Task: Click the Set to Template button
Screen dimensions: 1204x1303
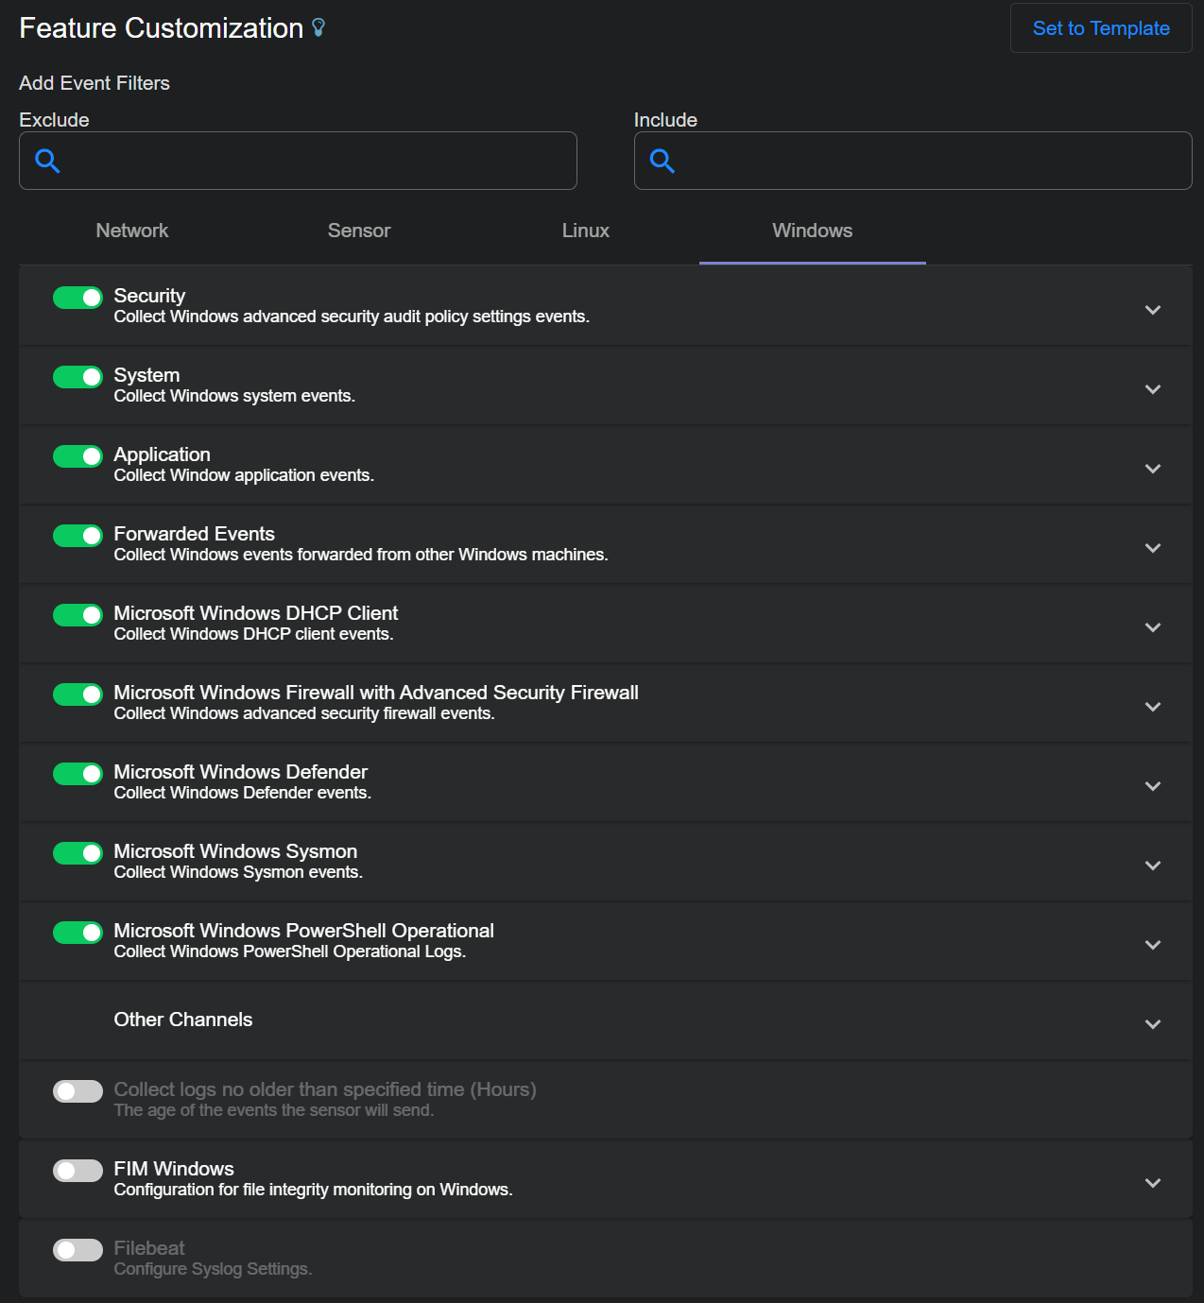Action: click(1100, 28)
